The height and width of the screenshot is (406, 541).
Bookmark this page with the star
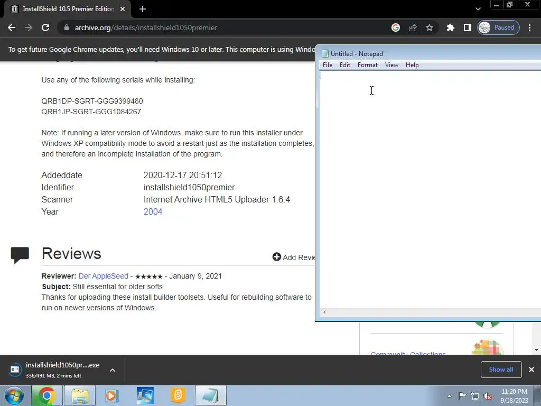(429, 27)
